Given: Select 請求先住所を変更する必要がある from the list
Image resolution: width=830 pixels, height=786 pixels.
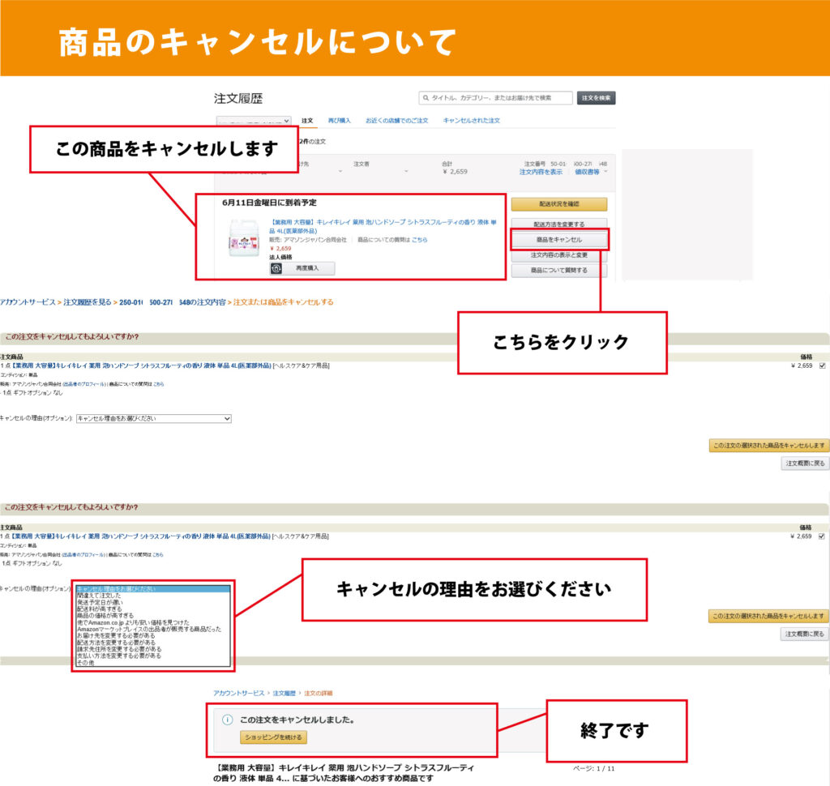Looking at the screenshot, I should point(153,649).
